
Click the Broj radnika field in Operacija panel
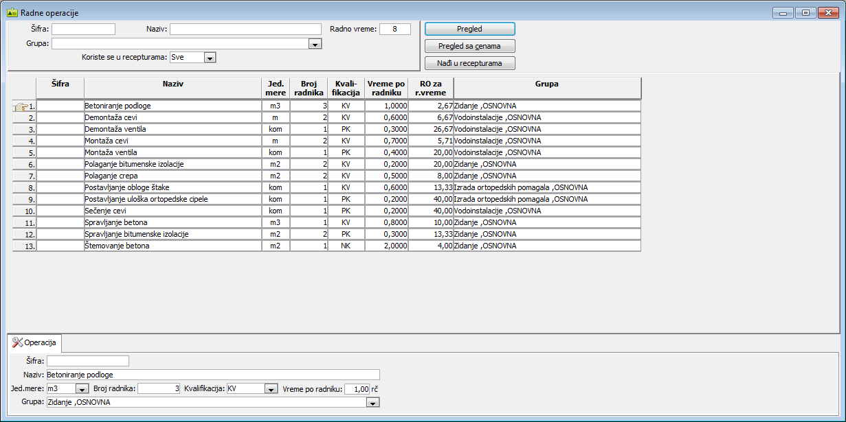coord(159,389)
